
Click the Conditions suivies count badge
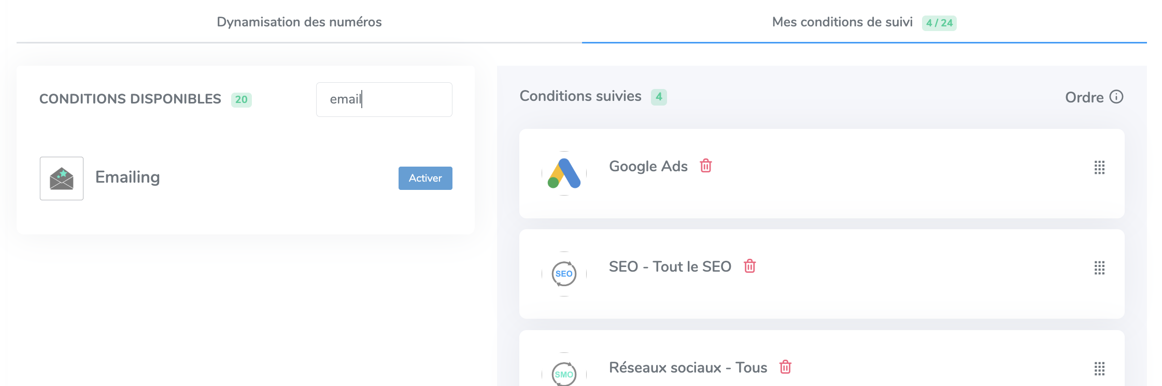coord(659,97)
